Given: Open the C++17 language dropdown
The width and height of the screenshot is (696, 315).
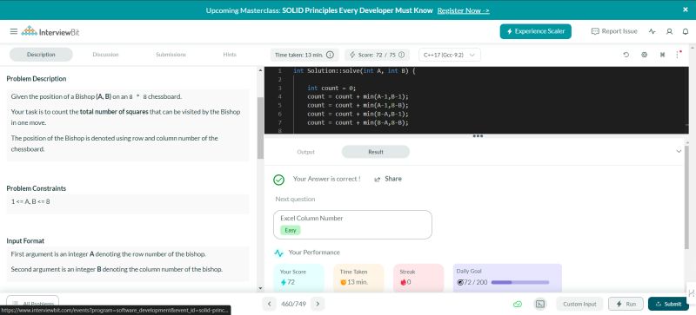Looking at the screenshot, I should (x=449, y=55).
